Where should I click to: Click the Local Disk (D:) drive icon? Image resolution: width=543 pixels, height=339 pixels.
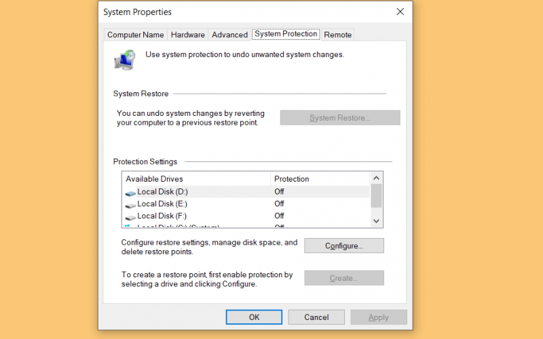(130, 193)
